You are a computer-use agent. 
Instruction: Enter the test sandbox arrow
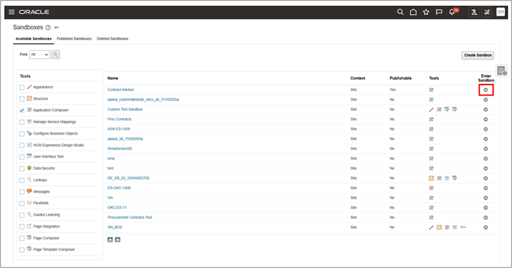486,168
